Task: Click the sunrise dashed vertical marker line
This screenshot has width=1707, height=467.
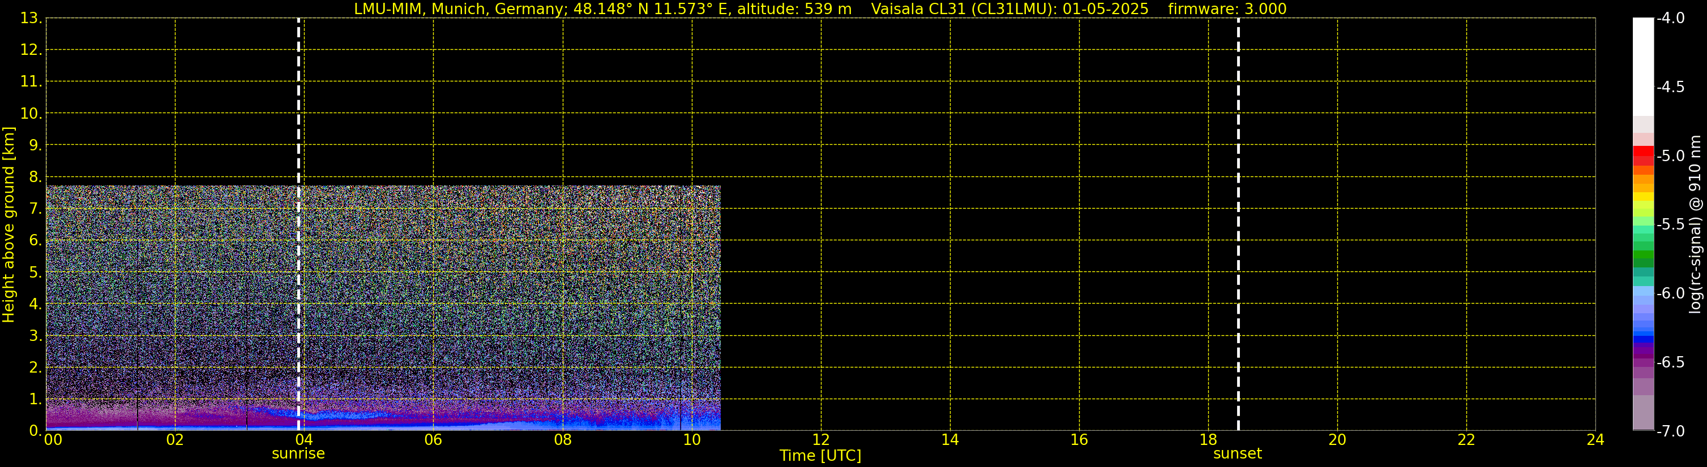Action: tap(299, 224)
